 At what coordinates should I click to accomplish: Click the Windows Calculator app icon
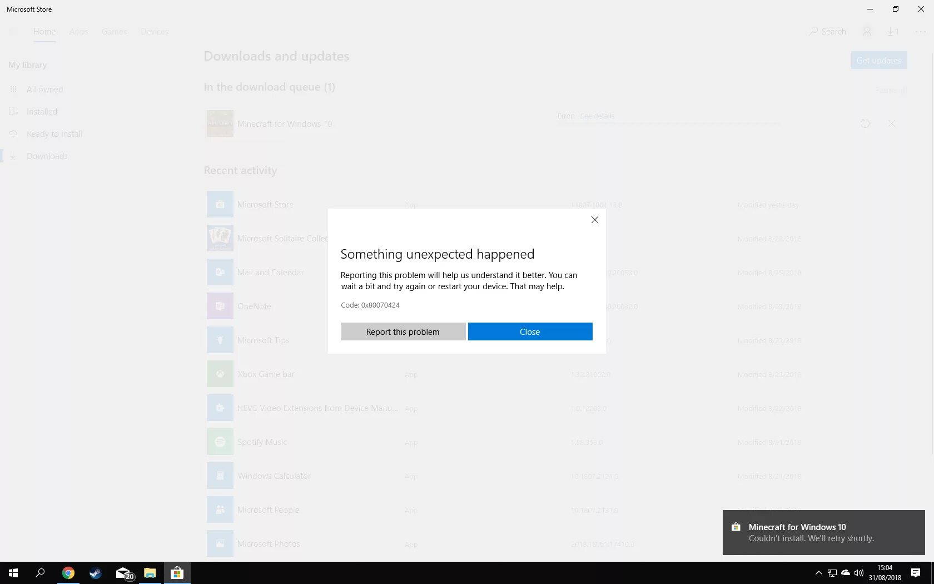tap(220, 476)
